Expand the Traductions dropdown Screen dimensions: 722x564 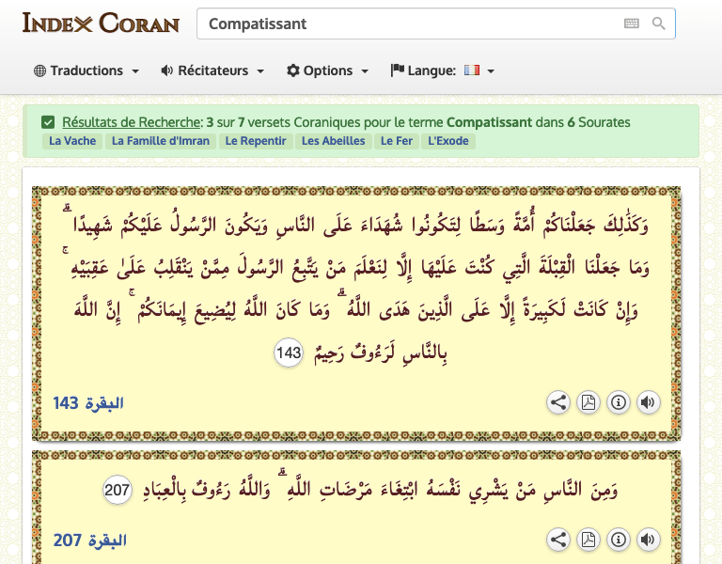click(86, 70)
